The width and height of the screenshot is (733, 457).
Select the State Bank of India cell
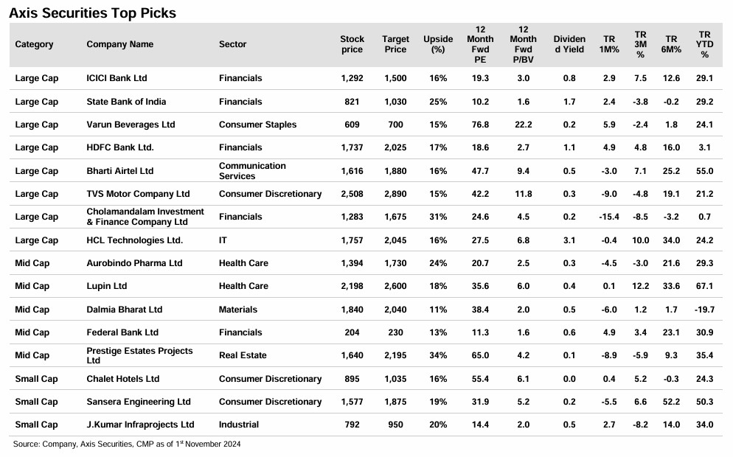126,102
